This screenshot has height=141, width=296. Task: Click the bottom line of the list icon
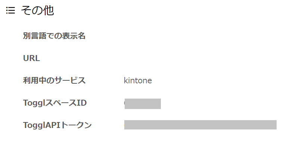[12, 13]
